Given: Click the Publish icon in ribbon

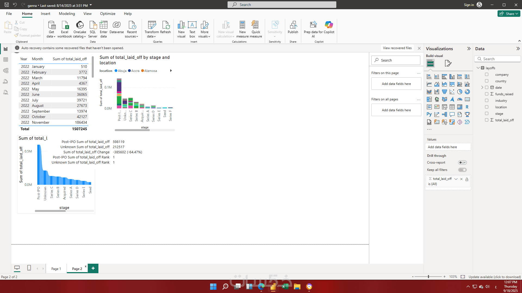Looking at the screenshot, I should click(293, 25).
